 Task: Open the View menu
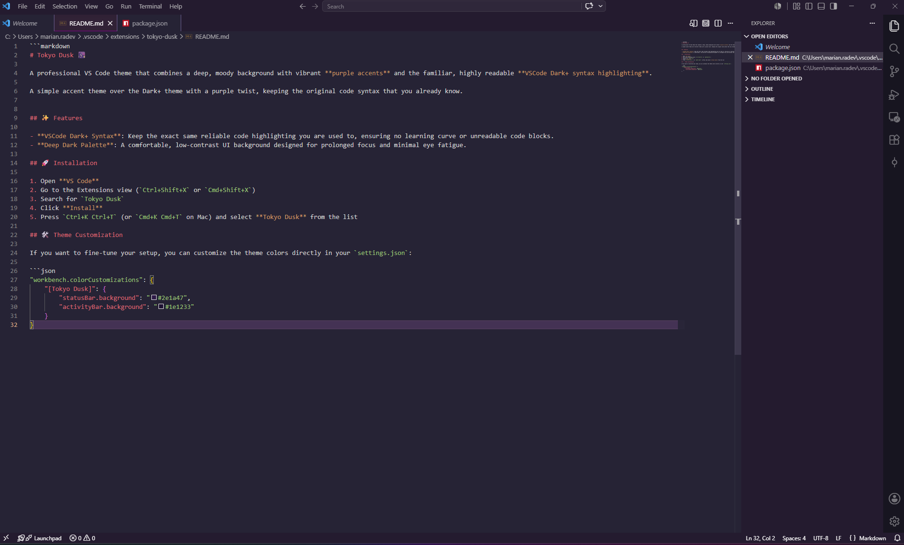(91, 6)
